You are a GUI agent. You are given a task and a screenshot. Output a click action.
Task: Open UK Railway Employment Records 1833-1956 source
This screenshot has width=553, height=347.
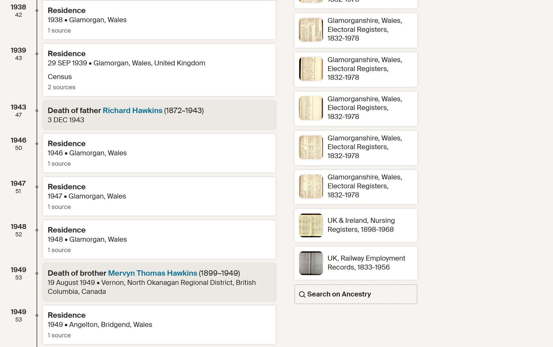click(356, 263)
